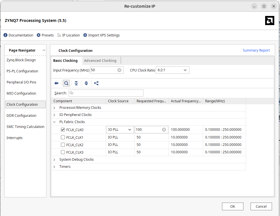Click the Expand All toolbar icon
This screenshot has width=280, height=216.
pyautogui.click(x=86, y=83)
